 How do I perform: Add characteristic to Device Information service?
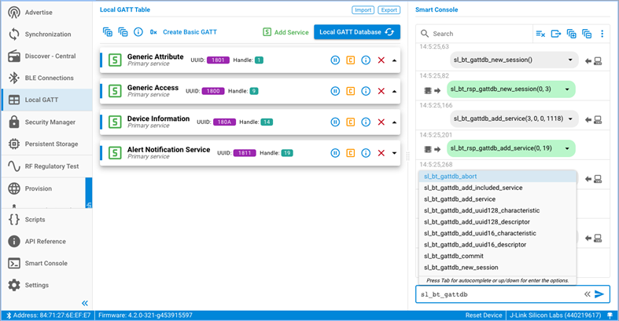(350, 122)
